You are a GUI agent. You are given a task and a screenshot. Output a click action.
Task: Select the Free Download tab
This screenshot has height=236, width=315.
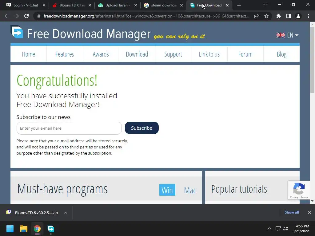[209, 5]
